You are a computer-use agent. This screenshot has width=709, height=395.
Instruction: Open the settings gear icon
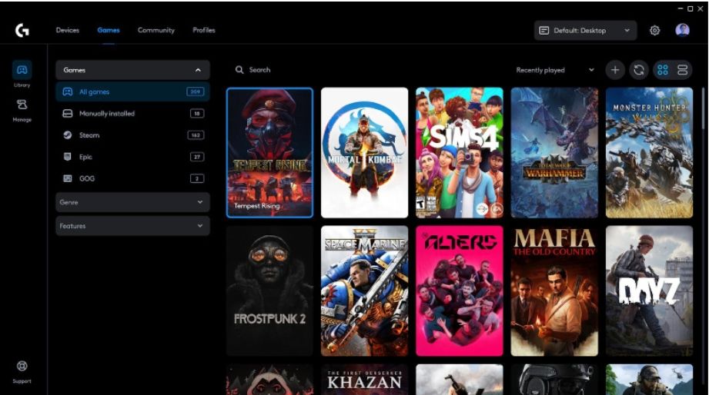coord(655,30)
